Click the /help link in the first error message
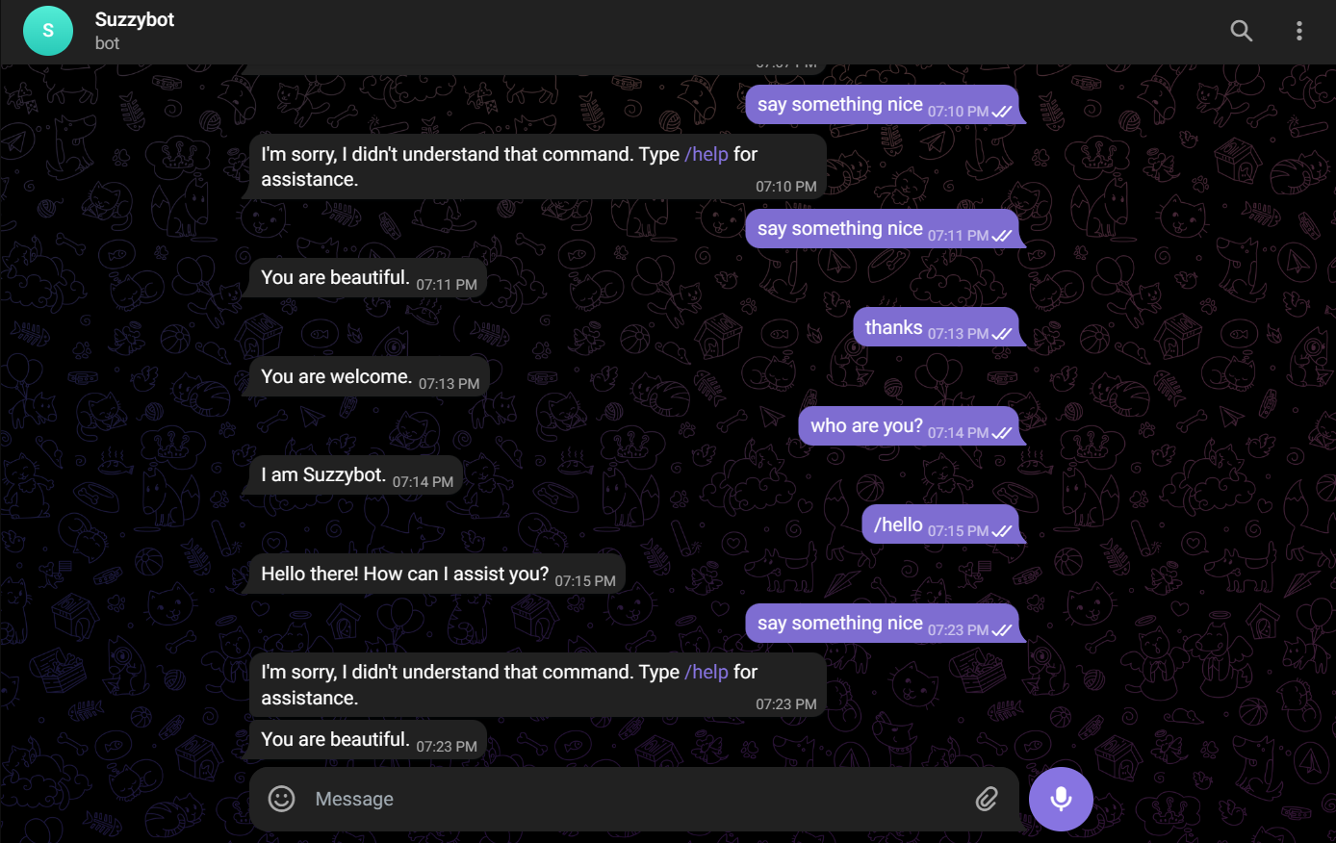 (x=707, y=154)
